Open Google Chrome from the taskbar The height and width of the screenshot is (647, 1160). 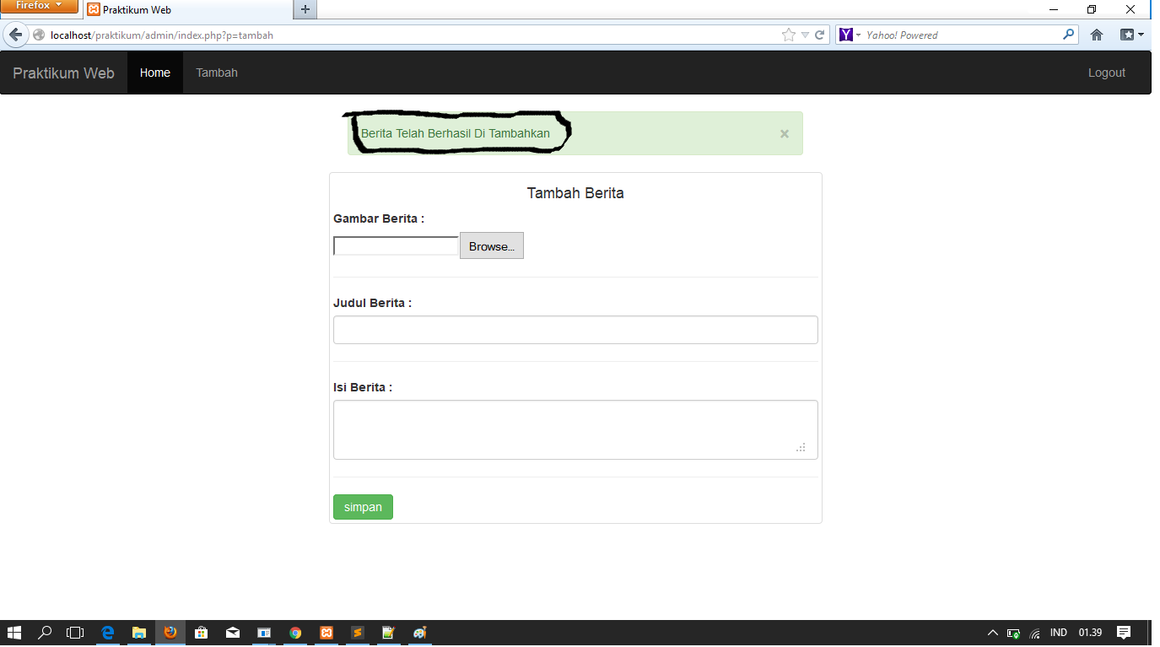point(295,633)
